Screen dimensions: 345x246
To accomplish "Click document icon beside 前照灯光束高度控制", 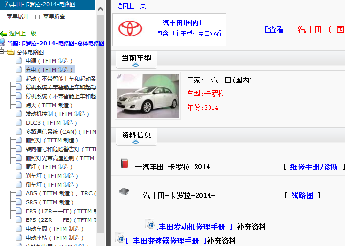I will (x=19, y=158).
